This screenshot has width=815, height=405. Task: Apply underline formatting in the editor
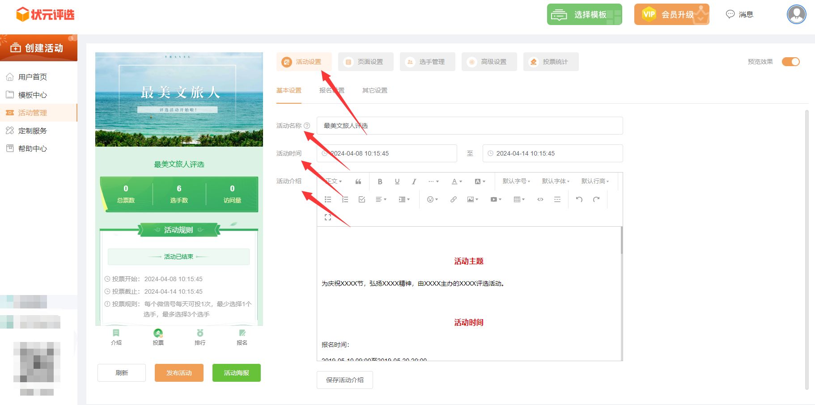click(x=397, y=181)
